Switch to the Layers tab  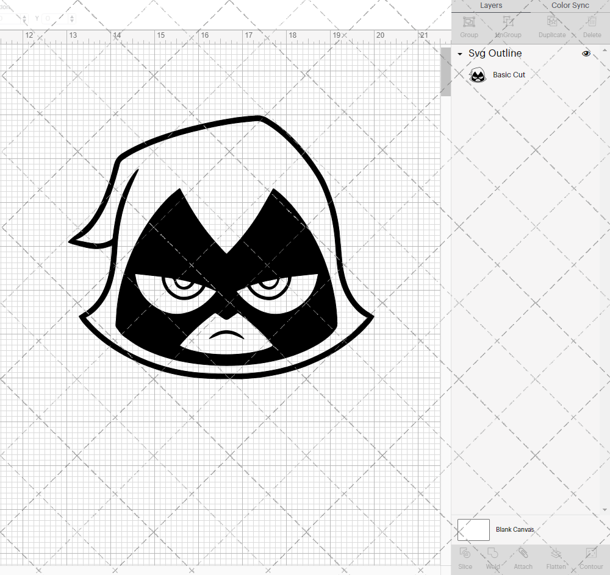tap(490, 5)
